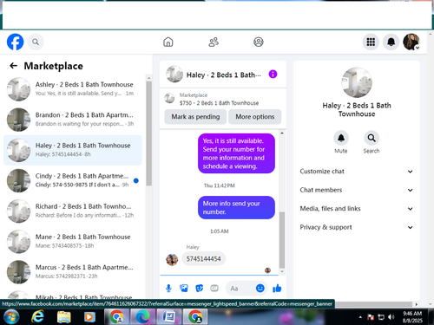
Task: Switch to Microsoft Edge in the taskbar
Action: [142, 316]
